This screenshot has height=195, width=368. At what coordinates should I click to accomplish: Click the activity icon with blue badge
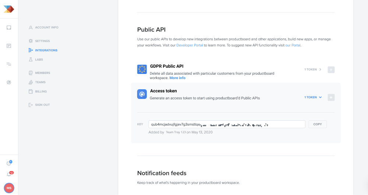(9, 163)
